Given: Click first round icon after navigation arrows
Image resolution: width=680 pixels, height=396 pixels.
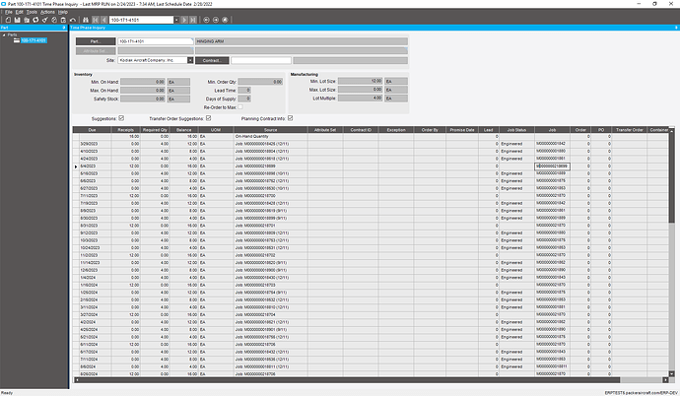Looking at the screenshot, I should [206, 20].
